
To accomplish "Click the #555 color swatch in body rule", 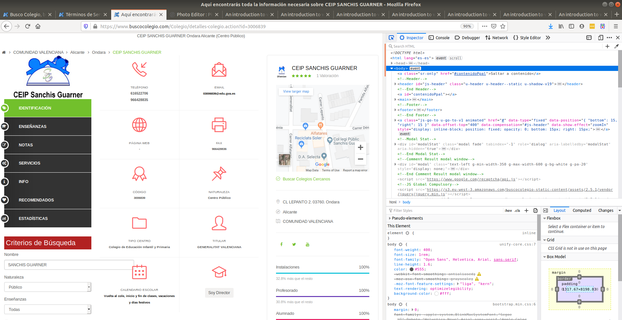I will pos(411,269).
